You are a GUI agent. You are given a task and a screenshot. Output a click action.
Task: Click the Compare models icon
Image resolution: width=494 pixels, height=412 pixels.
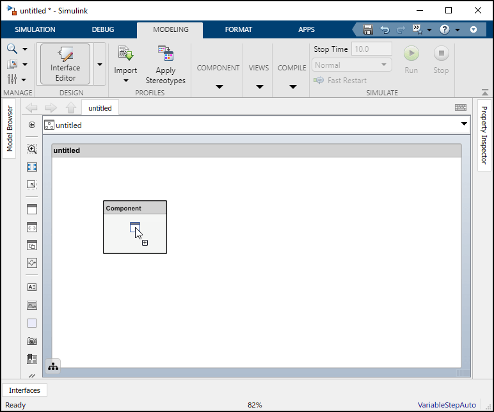(x=12, y=64)
